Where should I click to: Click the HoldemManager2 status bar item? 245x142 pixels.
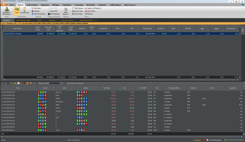tap(214, 140)
